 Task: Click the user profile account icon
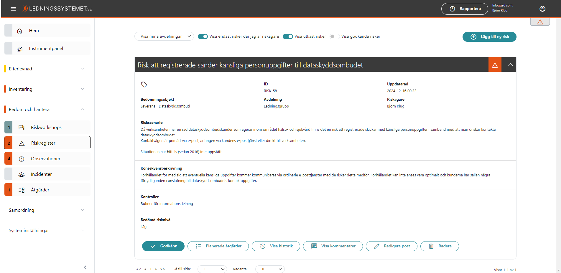tap(542, 9)
